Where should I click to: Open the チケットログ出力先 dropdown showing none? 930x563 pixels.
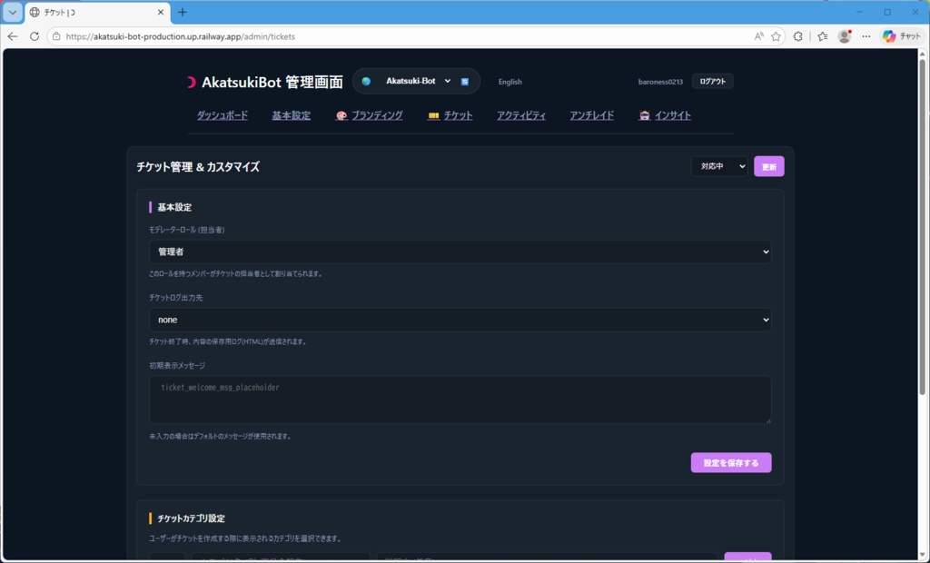[x=460, y=320]
